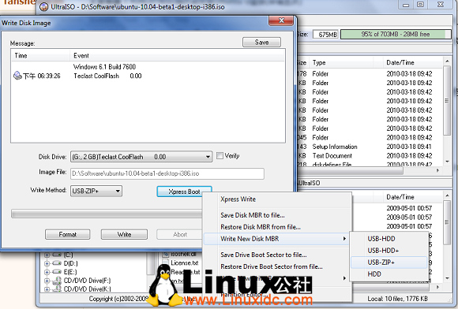Screen dimensions: 458x309
Task: Select the CD/DVD Drive(F:) tree label
Action: (x=87, y=281)
